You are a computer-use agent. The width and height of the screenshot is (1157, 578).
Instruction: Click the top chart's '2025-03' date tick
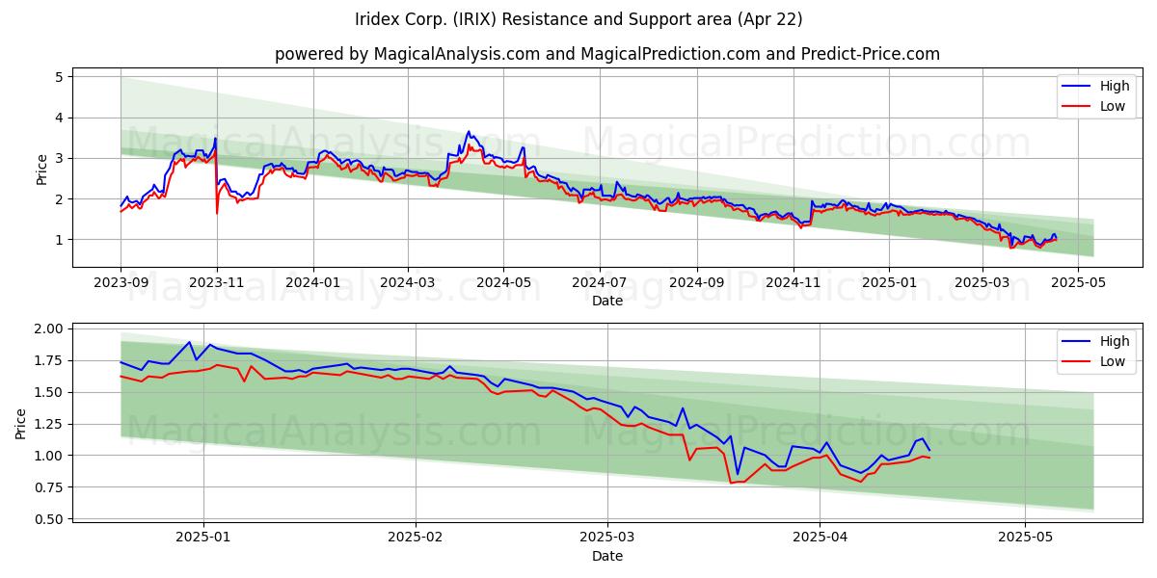(x=982, y=283)
